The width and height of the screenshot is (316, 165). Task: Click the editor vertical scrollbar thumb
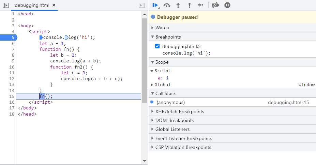(x=145, y=60)
